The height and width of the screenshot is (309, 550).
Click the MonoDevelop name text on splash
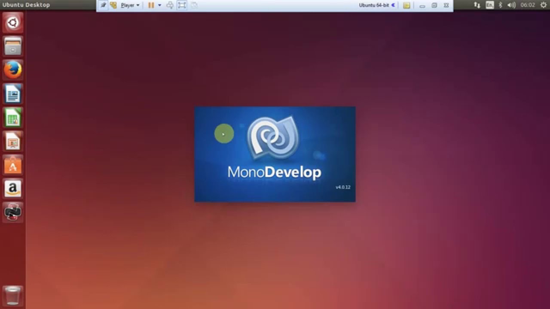(x=274, y=173)
